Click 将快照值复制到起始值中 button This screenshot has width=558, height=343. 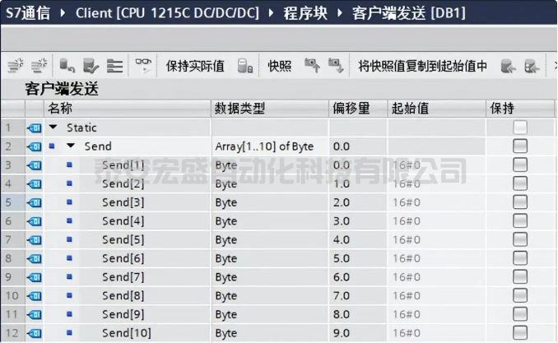(x=422, y=66)
